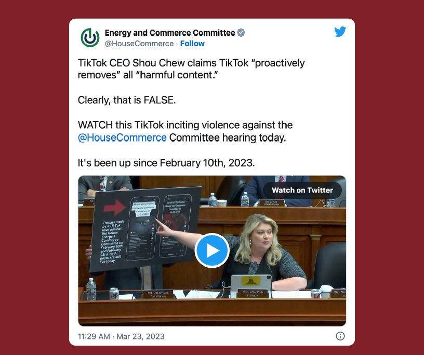Click the Watch on Twitter button
Image resolution: width=424 pixels, height=355 pixels.
(302, 190)
